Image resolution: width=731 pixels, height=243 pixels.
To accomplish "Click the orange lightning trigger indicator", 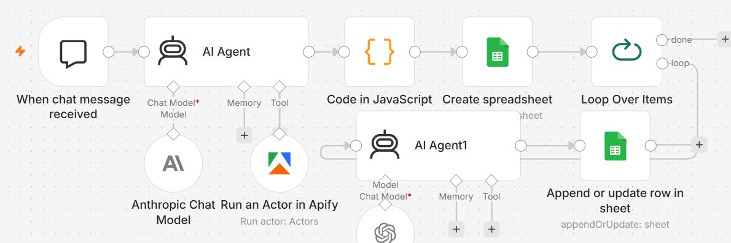I will (20, 51).
